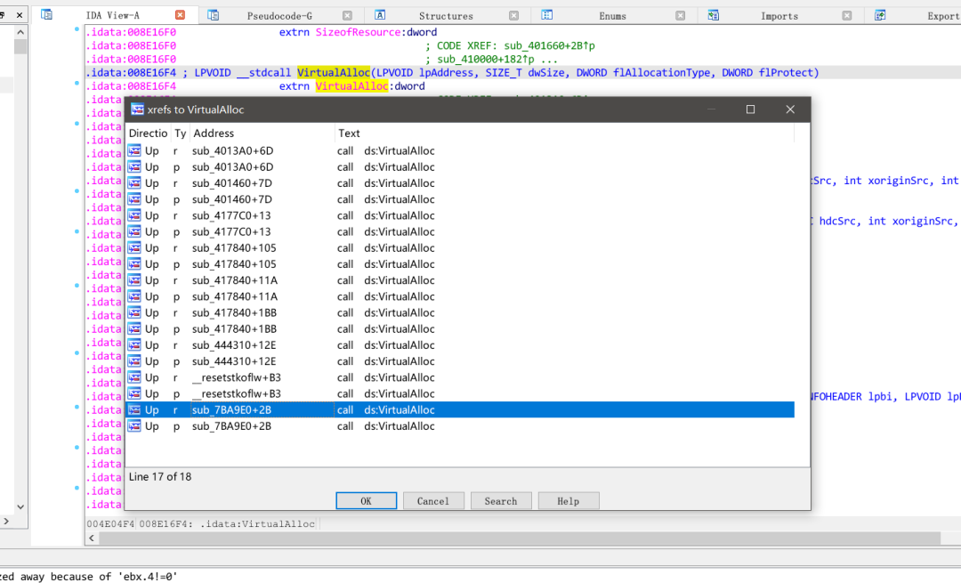
Task: Close the Imports tab
Action: (847, 15)
